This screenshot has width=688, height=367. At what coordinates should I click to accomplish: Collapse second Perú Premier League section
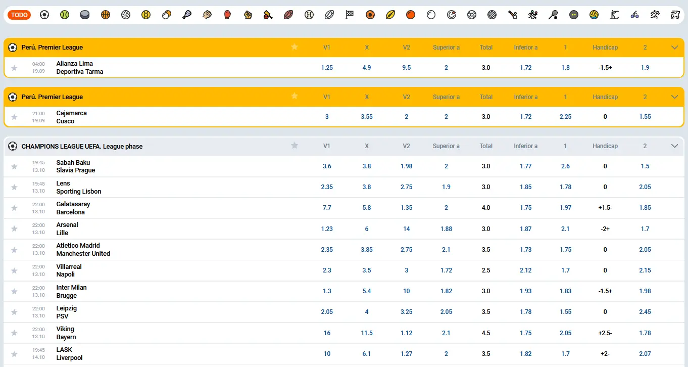point(674,97)
